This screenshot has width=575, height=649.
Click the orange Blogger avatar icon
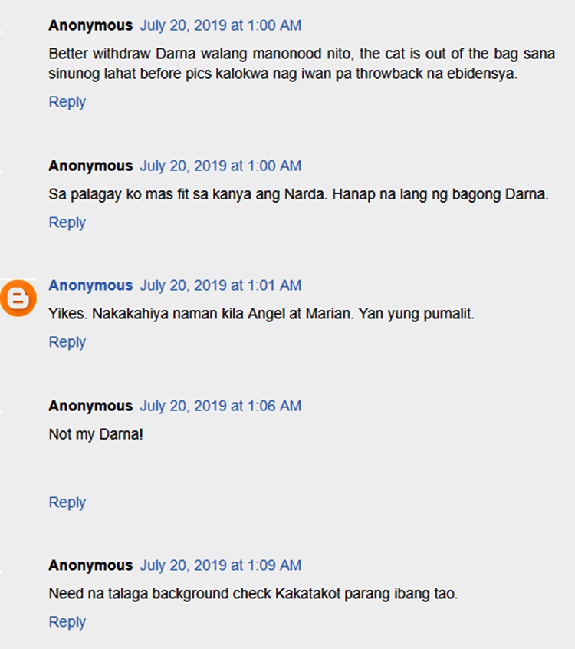(18, 298)
